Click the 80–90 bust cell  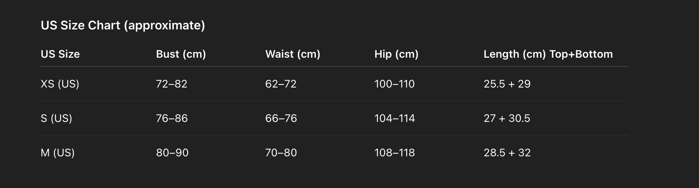coord(172,153)
